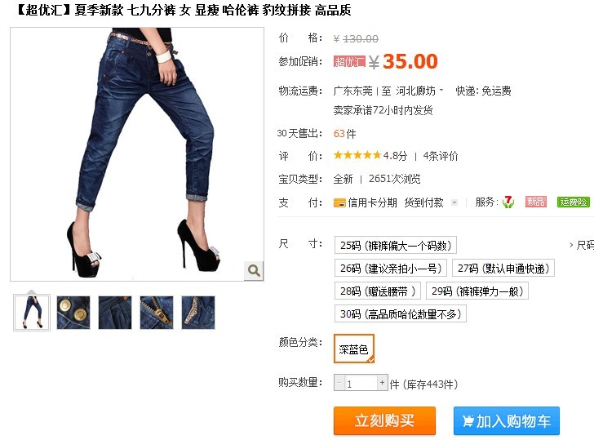
Task: Click the 加入购物车 add to cart button
Action: click(507, 420)
